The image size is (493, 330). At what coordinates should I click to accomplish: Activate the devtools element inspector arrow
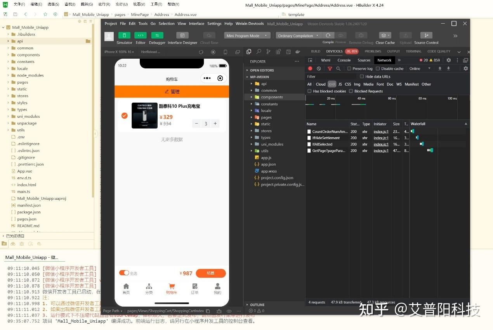pos(310,60)
